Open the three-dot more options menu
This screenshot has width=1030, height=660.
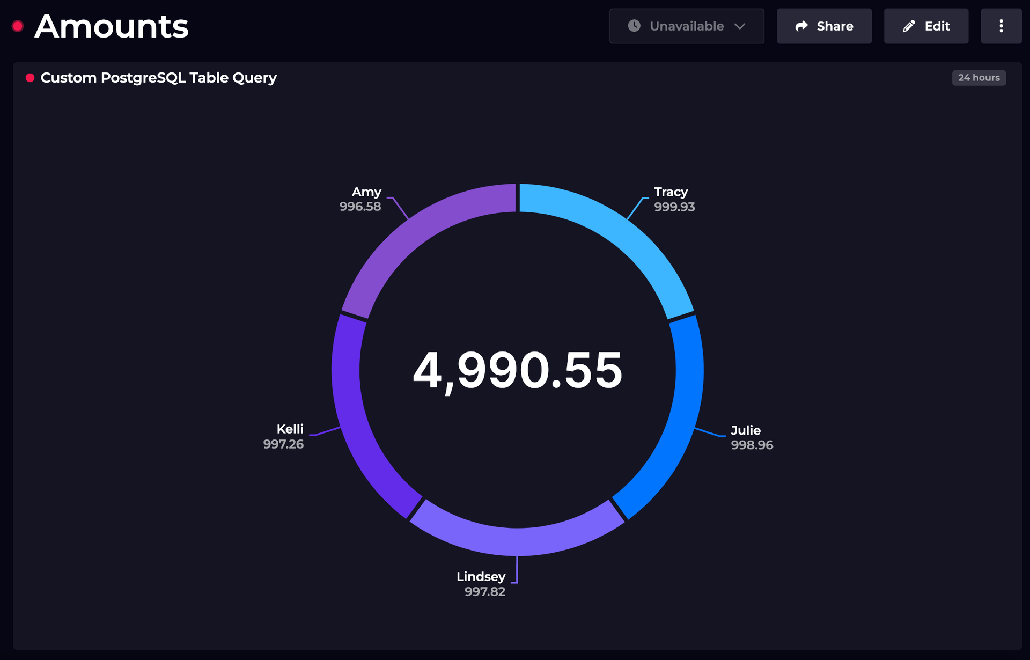point(1001,26)
